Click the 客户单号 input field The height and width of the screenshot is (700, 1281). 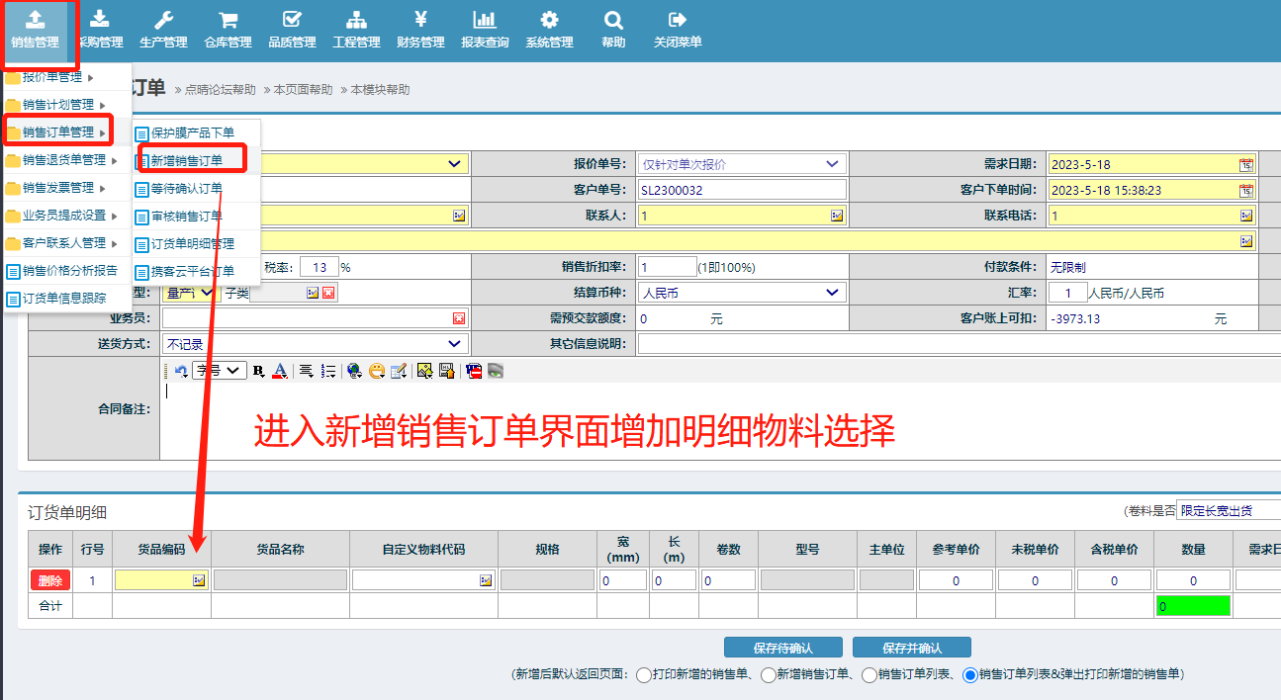742,190
